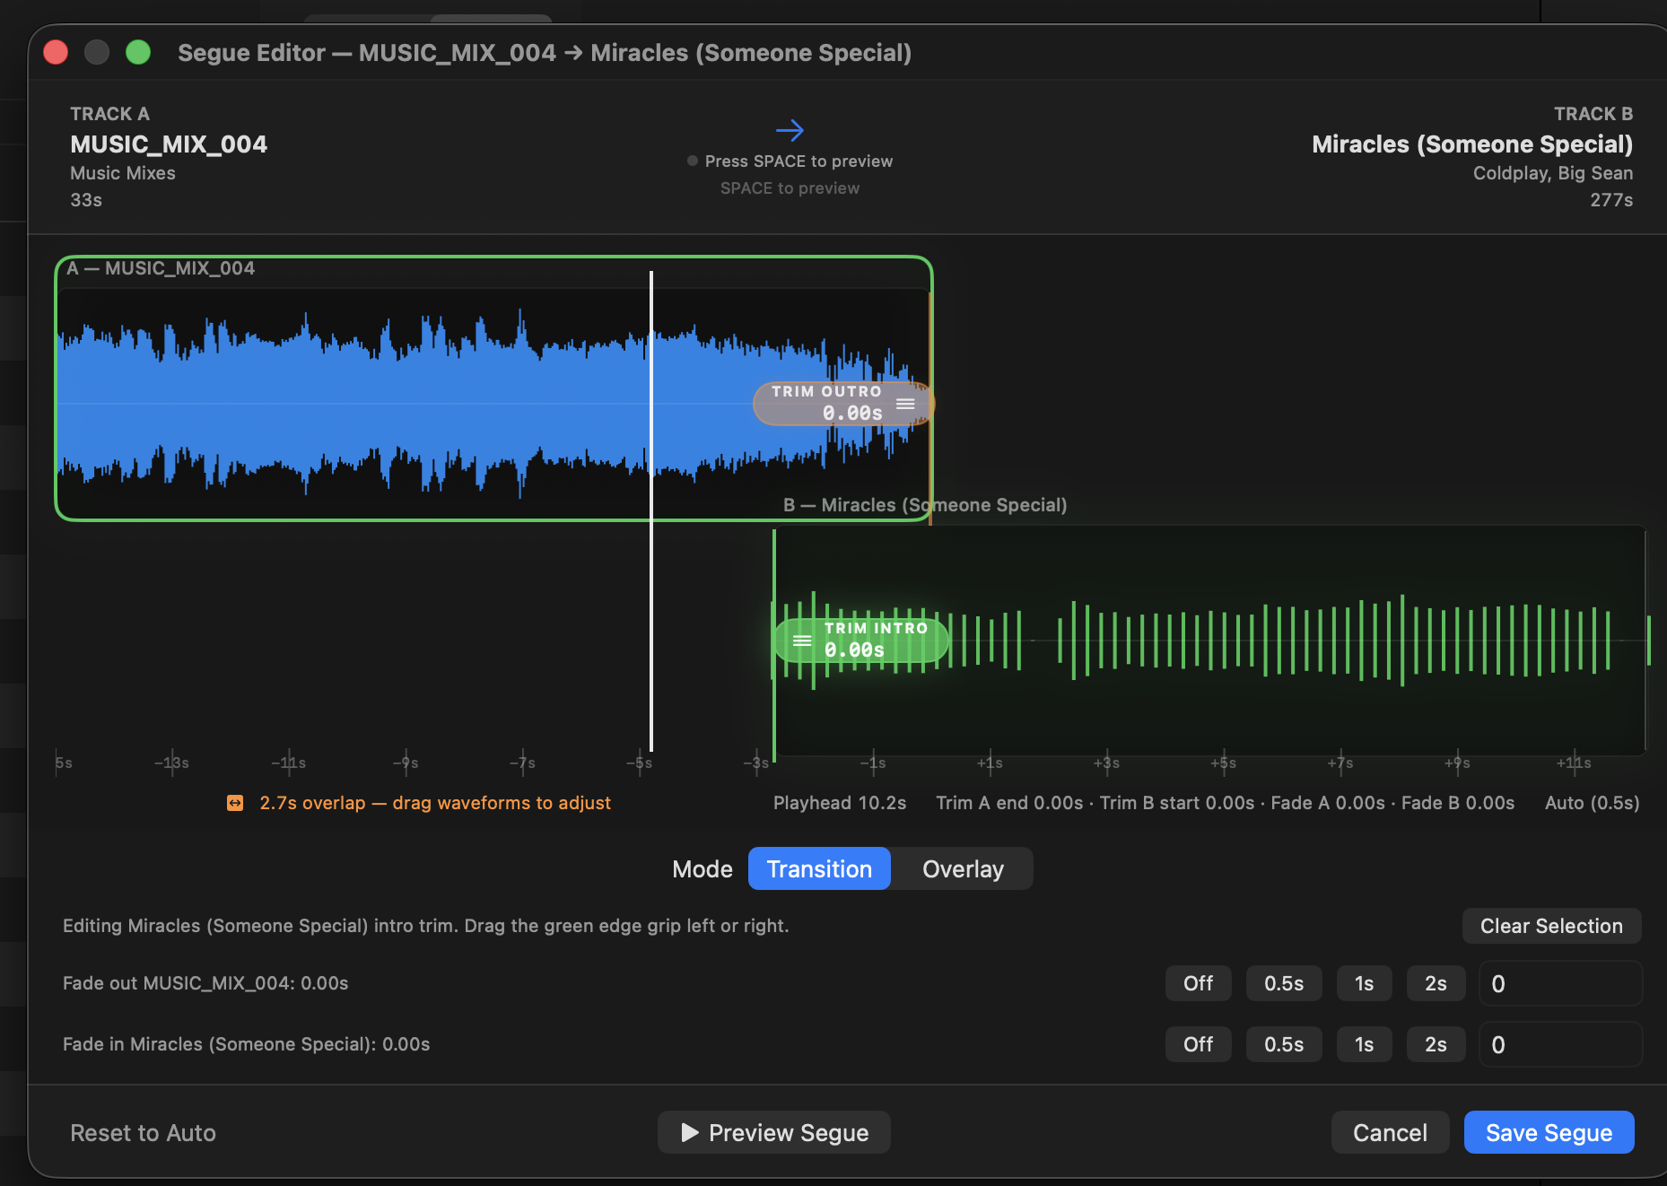1667x1186 pixels.
Task: Set MUSIC_MIX_004 fade out to Off
Action: 1198,983
